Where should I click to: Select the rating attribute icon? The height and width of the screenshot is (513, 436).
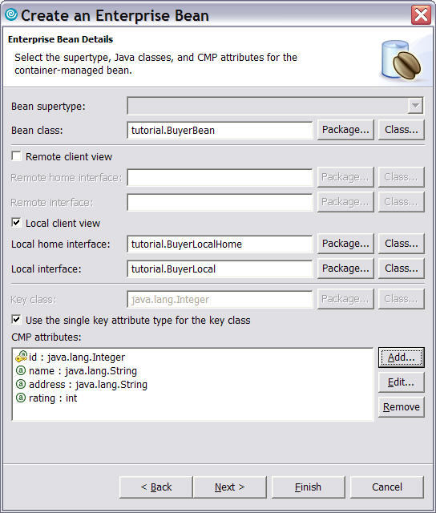pos(21,398)
